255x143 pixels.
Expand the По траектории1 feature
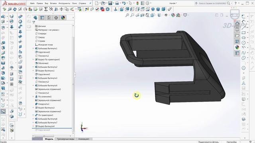pos(33,115)
